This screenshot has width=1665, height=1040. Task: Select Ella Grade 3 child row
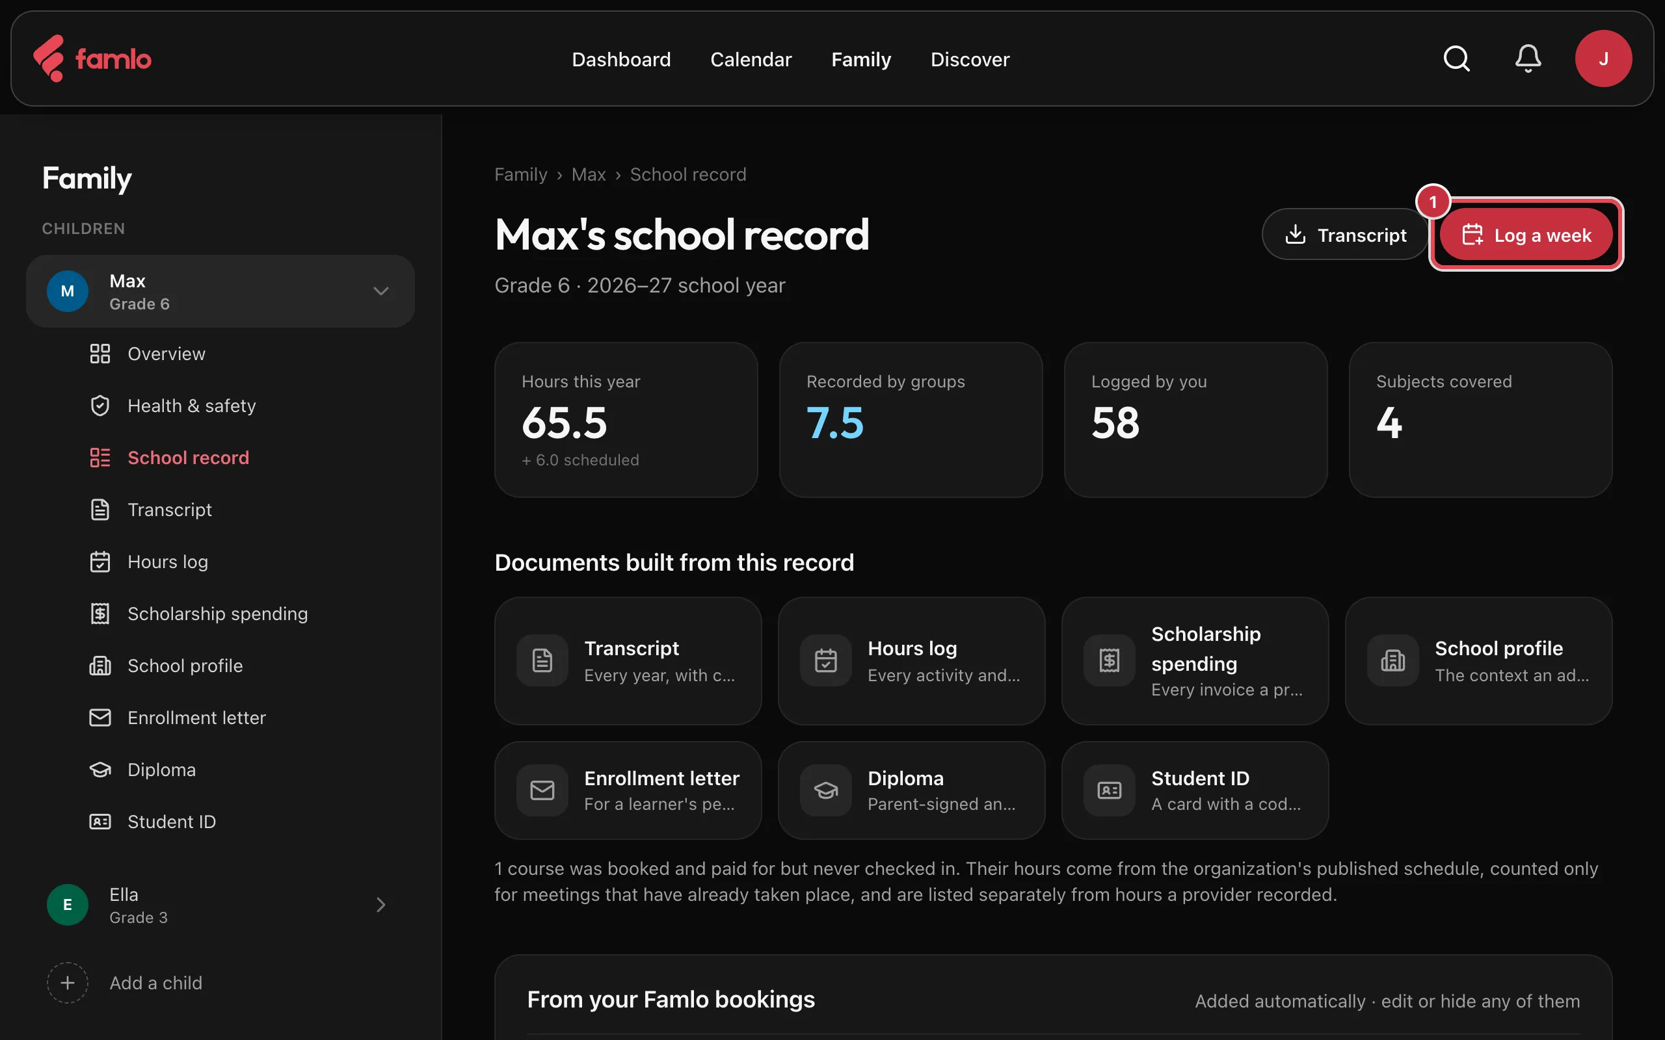click(x=220, y=905)
